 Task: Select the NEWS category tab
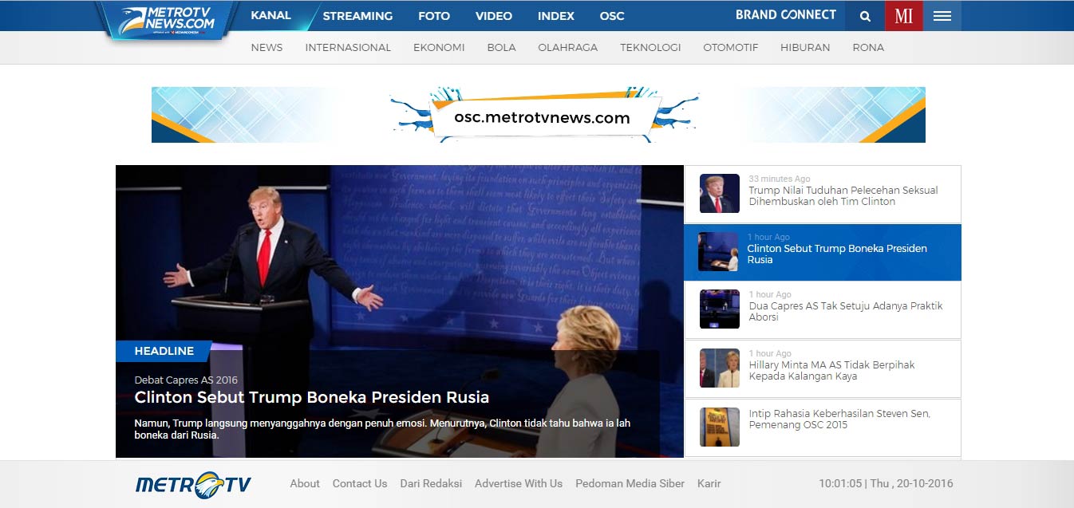point(267,48)
